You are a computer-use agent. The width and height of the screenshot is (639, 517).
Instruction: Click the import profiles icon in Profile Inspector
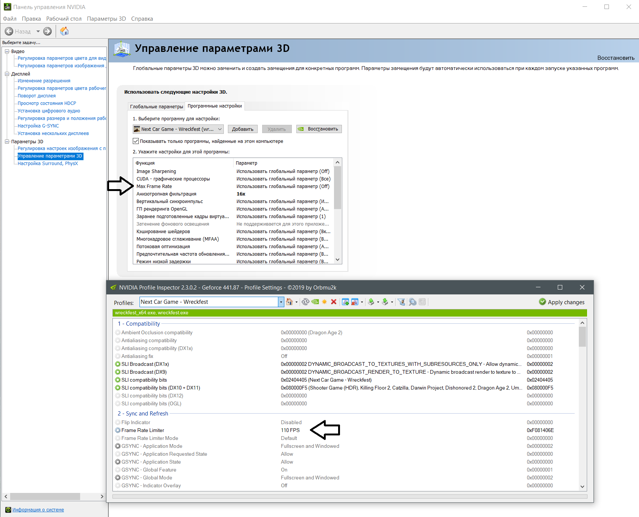pos(385,302)
